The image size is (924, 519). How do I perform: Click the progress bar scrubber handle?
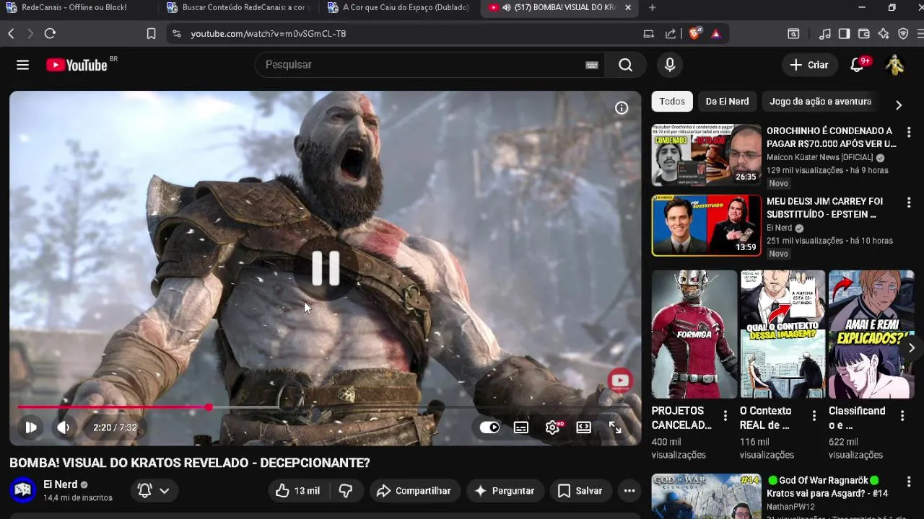click(x=209, y=407)
